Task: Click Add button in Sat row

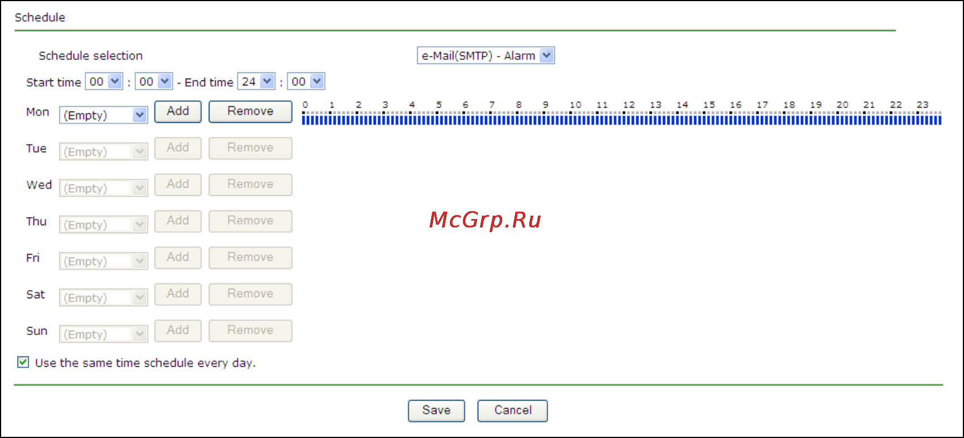Action: pos(178,294)
